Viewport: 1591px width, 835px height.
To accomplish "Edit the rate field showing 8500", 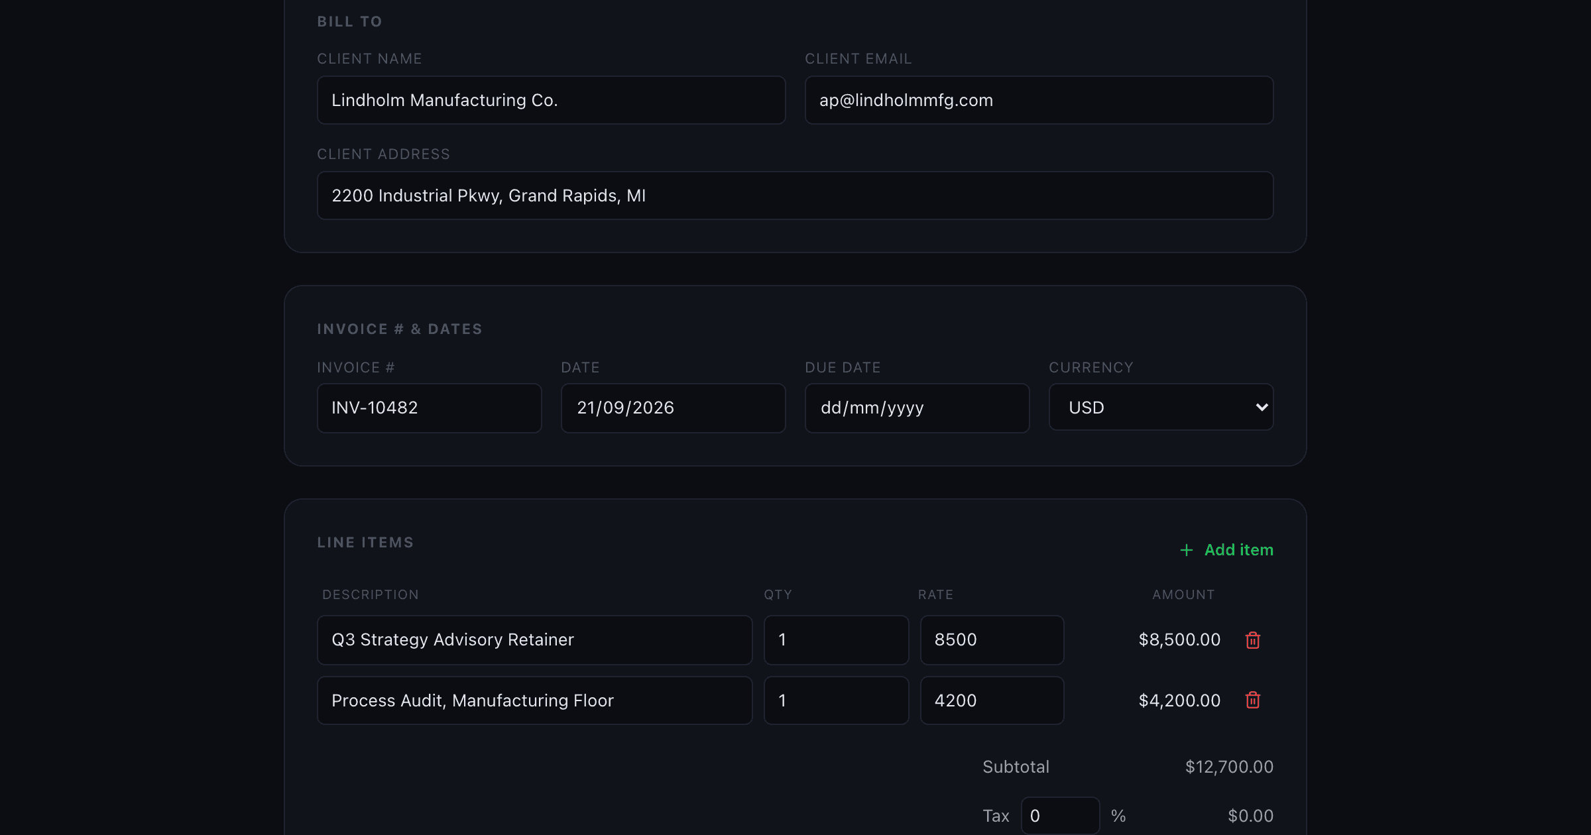I will 992,640.
